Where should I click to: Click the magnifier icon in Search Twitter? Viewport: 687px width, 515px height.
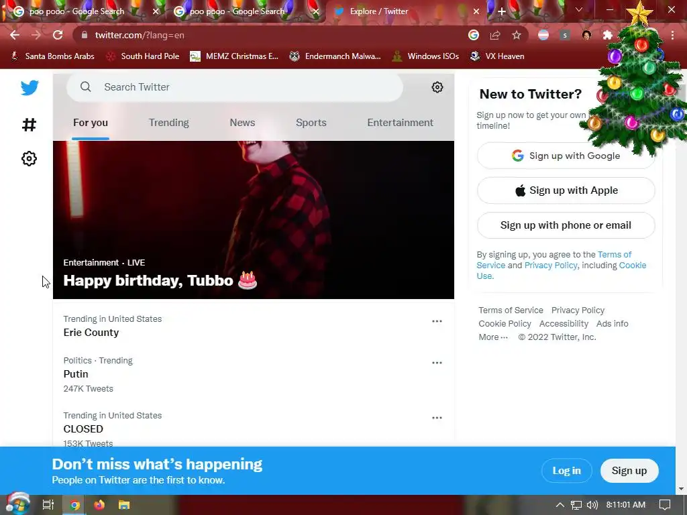click(85, 87)
